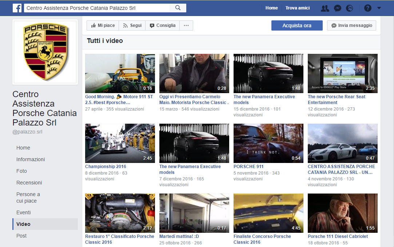Click the Facebook logo icon
Image resolution: width=394 pixels, height=247 pixels.
tap(17, 8)
